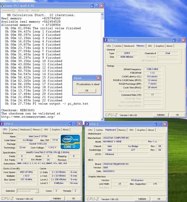Click the Checksum 8EBD3681 line

pos(18,110)
